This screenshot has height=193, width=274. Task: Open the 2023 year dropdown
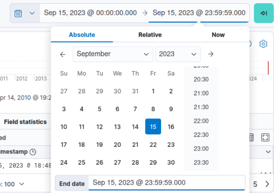(x=178, y=54)
